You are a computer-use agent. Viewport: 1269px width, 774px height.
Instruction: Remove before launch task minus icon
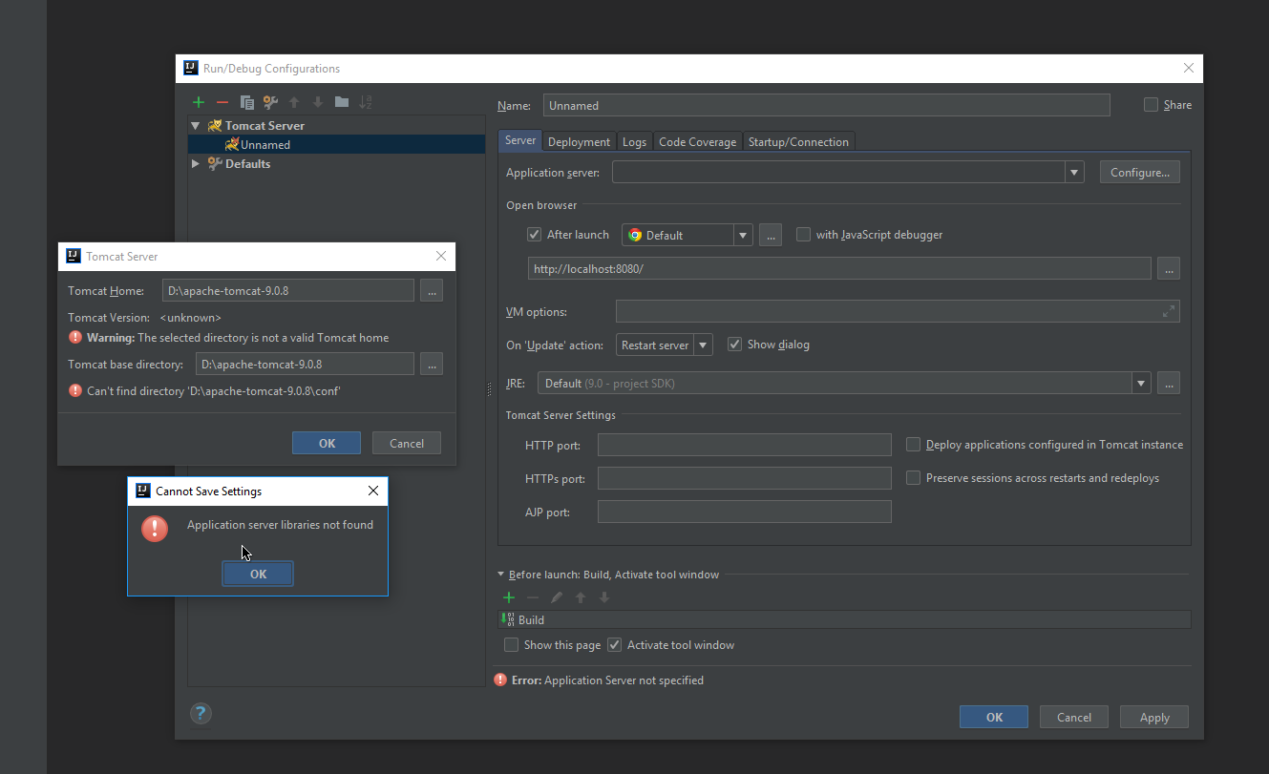[x=533, y=597]
